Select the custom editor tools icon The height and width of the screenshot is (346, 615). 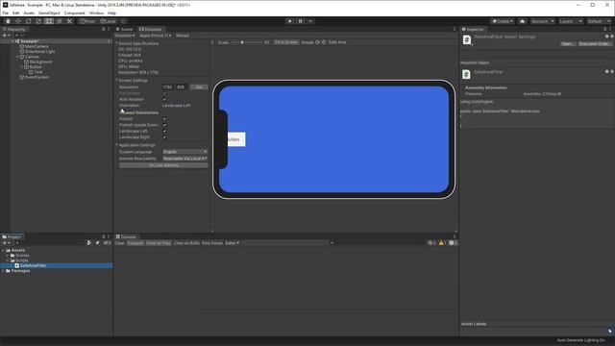tap(69, 21)
